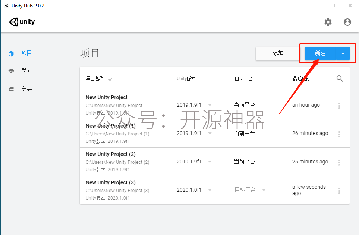This screenshot has width=359, height=235.
Task: Open the New Unity Project (2) title
Action: coord(111,154)
